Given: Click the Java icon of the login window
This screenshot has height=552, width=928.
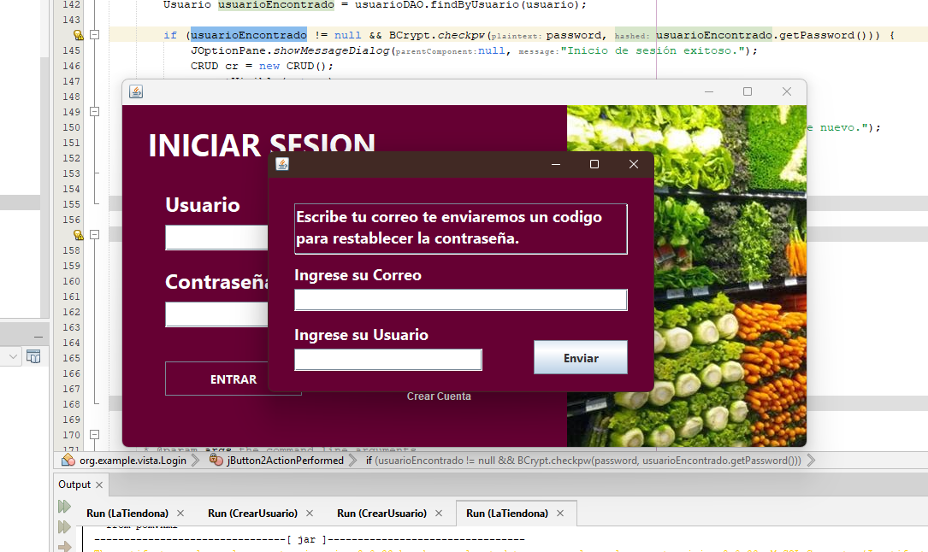Looking at the screenshot, I should coord(136,91).
